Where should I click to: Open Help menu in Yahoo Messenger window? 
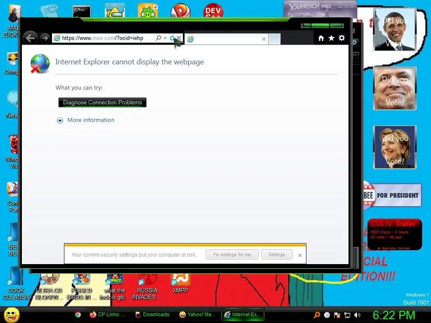tap(320, 14)
